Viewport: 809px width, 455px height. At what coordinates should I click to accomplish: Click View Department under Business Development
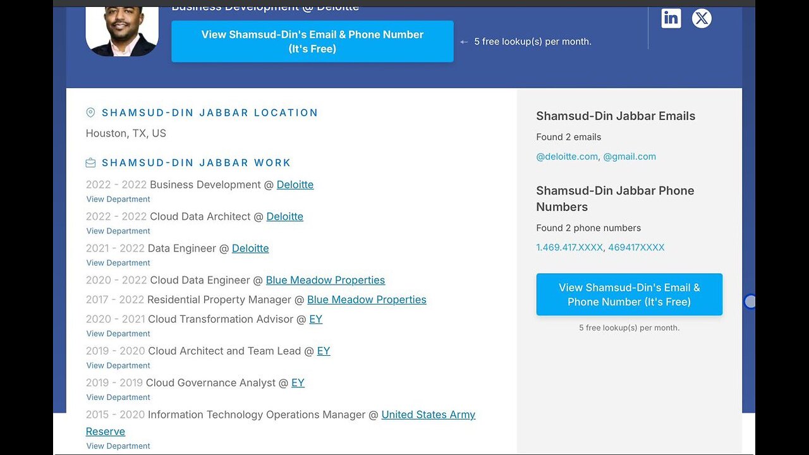tap(118, 199)
